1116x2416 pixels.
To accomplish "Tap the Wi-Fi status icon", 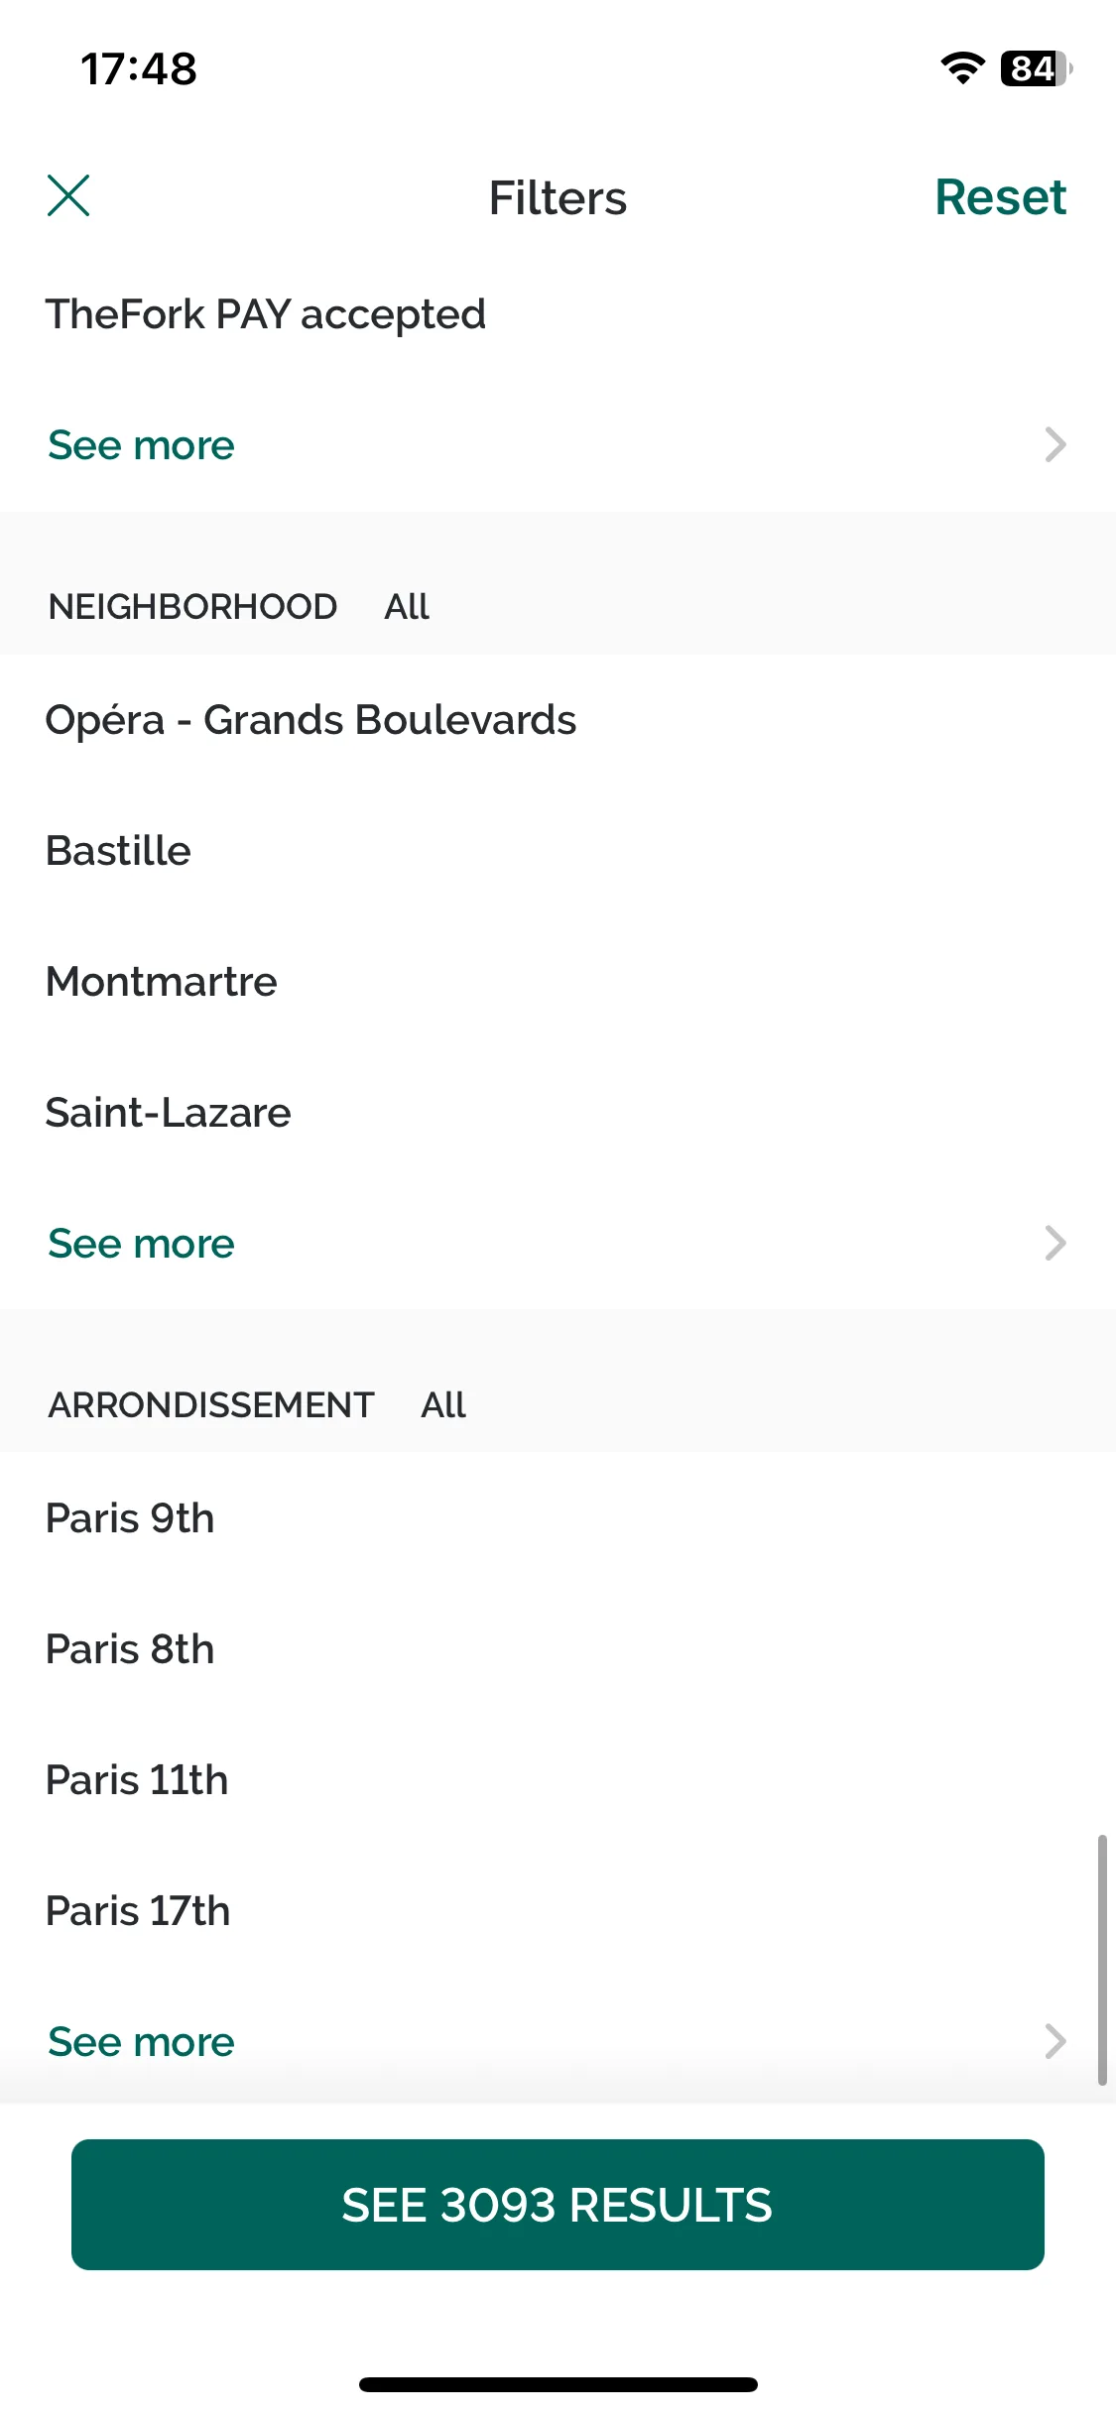I will pos(962,68).
